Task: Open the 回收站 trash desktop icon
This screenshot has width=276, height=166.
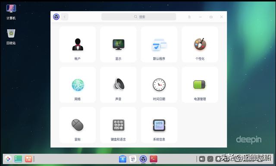Action: click(x=11, y=37)
